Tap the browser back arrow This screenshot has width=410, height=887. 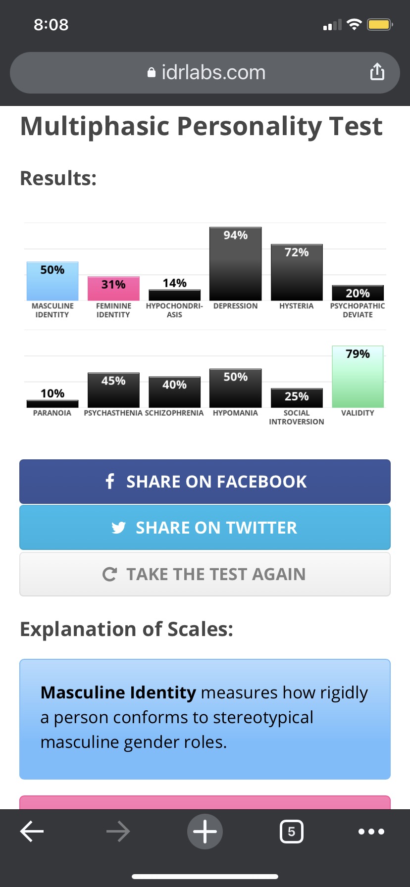click(x=32, y=832)
